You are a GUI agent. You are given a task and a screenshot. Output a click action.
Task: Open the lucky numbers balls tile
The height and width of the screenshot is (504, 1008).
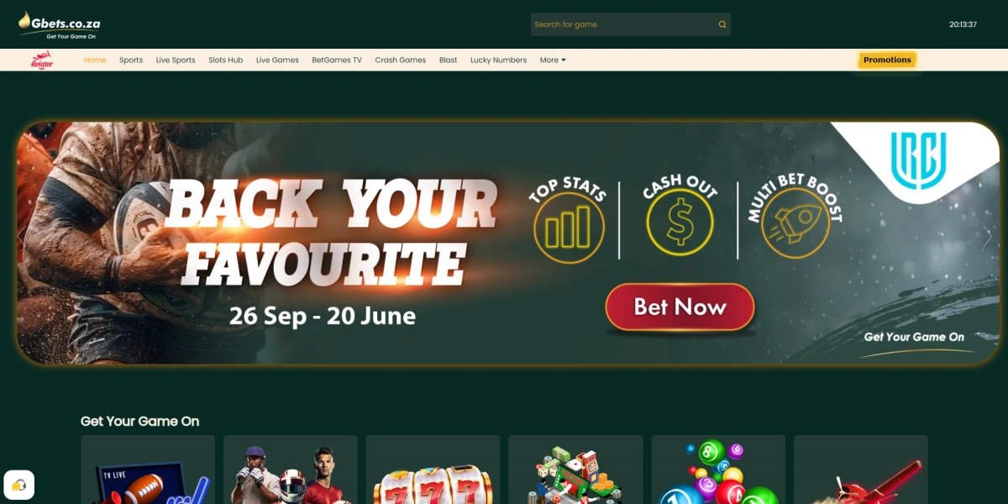(x=718, y=470)
